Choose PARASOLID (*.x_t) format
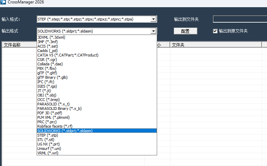This screenshot has width=267, height=166. 97,104
